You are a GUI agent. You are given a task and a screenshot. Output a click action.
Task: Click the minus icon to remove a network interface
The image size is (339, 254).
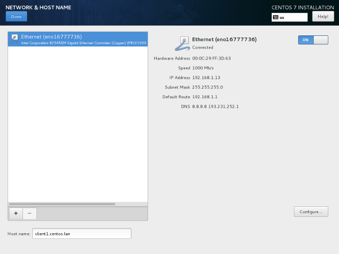tap(29, 213)
